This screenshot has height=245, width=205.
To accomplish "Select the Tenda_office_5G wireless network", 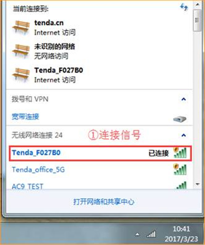I will (100, 169).
